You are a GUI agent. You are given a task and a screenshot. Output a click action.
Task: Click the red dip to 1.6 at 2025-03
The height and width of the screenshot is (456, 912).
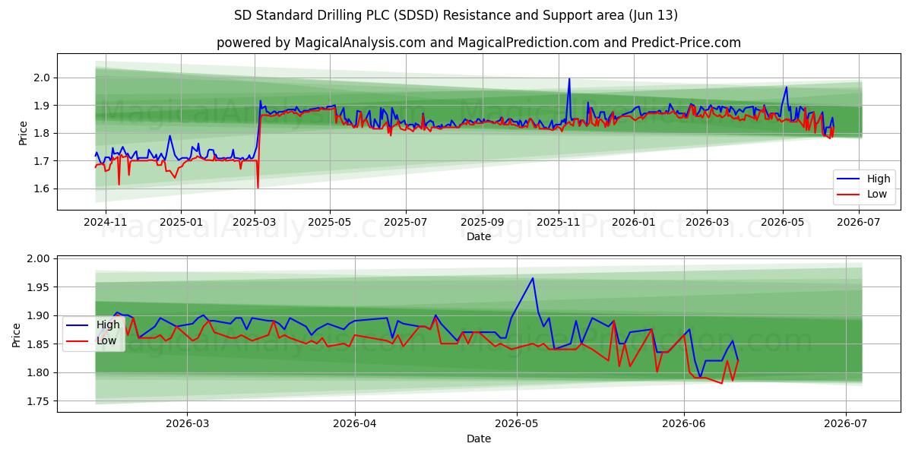coord(258,187)
